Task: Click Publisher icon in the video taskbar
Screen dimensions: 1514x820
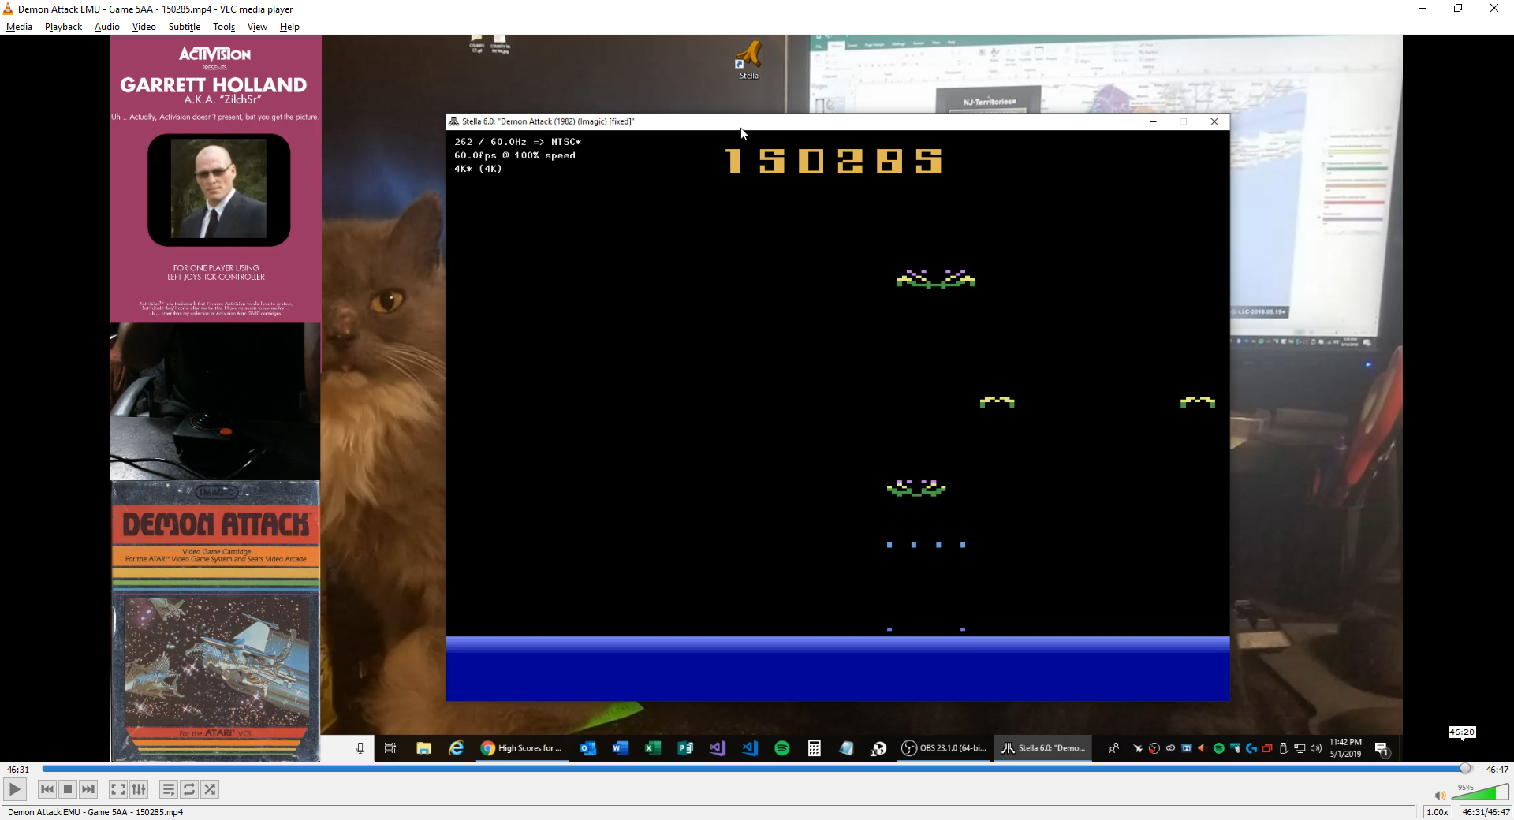Action: pos(685,748)
